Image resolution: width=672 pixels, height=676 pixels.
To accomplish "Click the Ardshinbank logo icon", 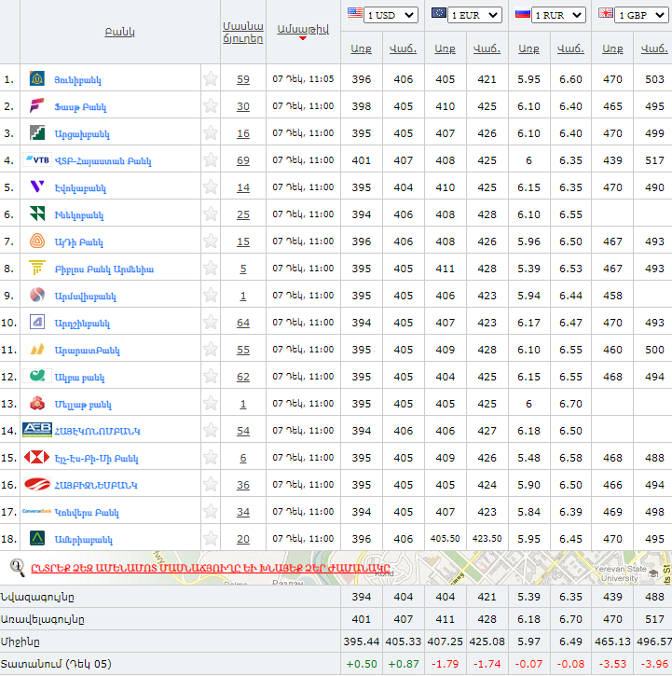I will tap(37, 322).
